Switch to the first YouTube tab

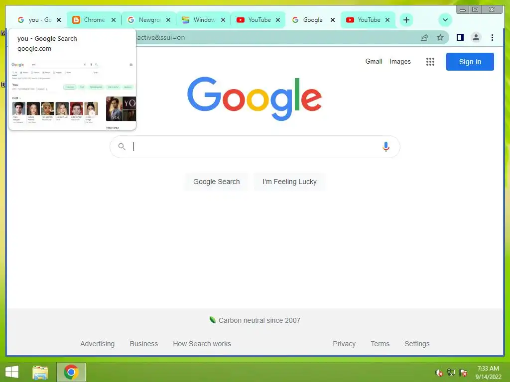(x=259, y=20)
